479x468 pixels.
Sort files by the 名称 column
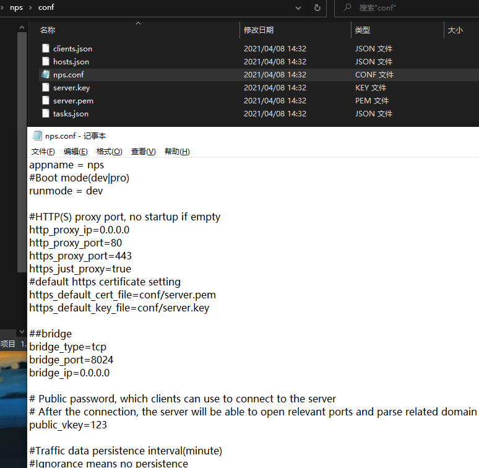point(48,30)
